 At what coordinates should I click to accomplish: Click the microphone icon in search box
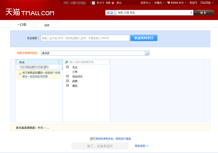pyautogui.click(x=191, y=13)
